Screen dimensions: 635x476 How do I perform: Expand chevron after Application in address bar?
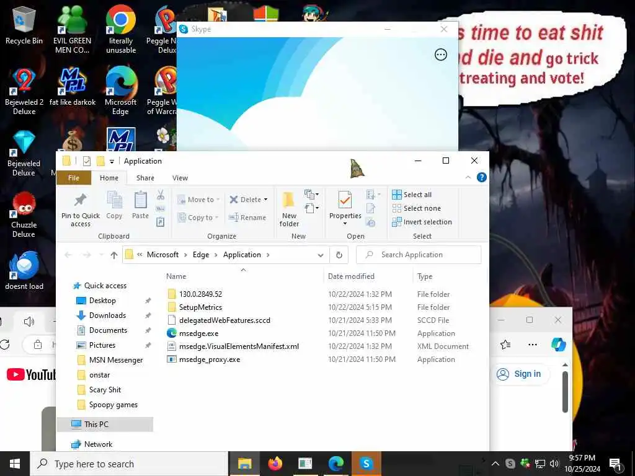(268, 255)
